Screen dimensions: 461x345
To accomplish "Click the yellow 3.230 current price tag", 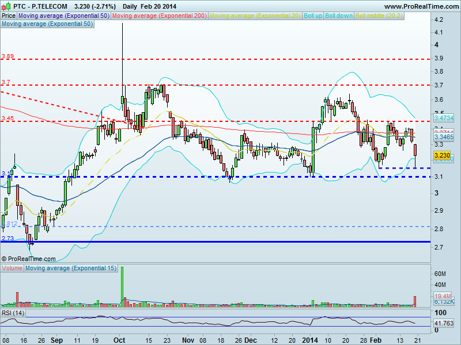I will (442, 155).
